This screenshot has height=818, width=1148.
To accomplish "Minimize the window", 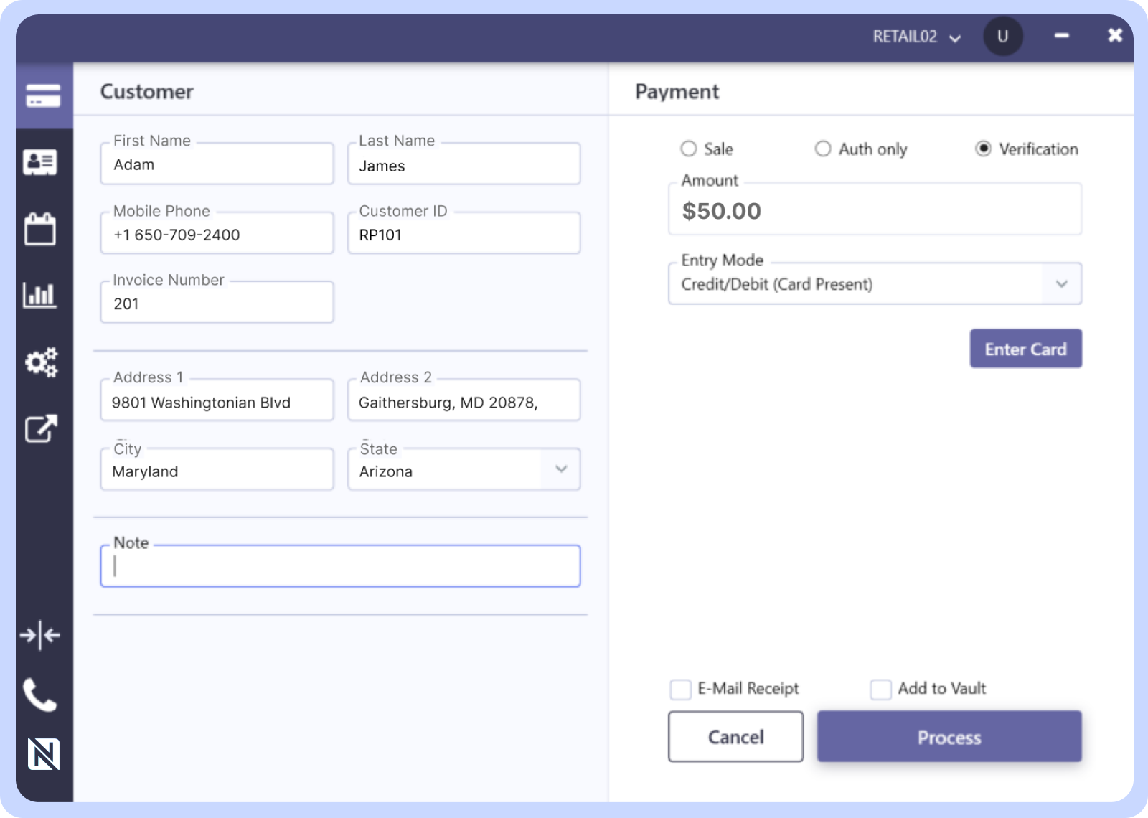I will 1062,35.
